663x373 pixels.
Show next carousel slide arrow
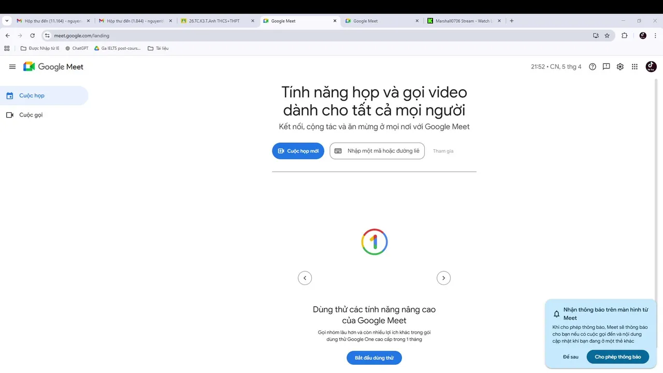coord(443,278)
